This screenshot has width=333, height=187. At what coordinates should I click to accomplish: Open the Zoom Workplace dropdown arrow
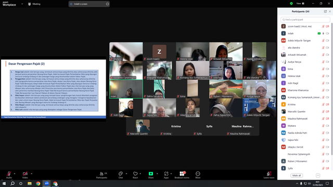point(22,4)
